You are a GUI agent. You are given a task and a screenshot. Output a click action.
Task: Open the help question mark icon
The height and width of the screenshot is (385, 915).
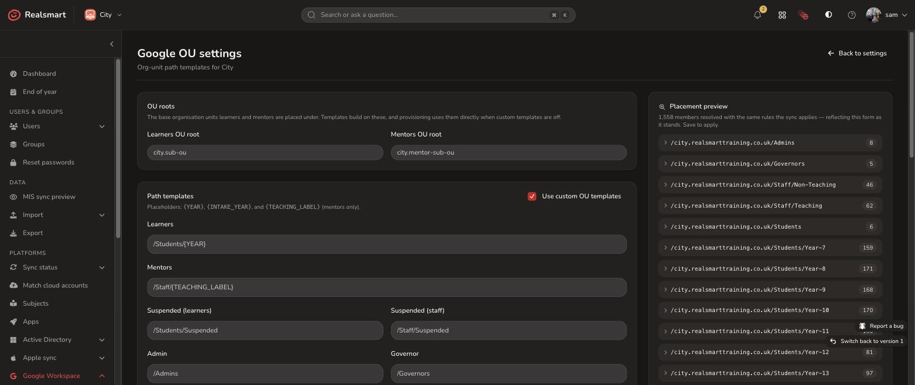tap(851, 15)
